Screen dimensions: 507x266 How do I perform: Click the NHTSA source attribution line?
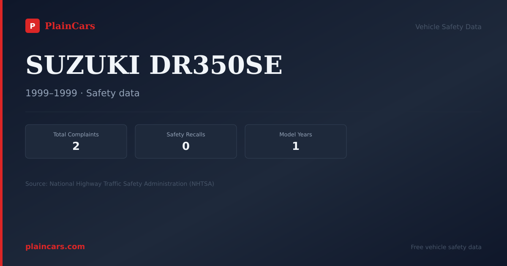tap(120, 184)
